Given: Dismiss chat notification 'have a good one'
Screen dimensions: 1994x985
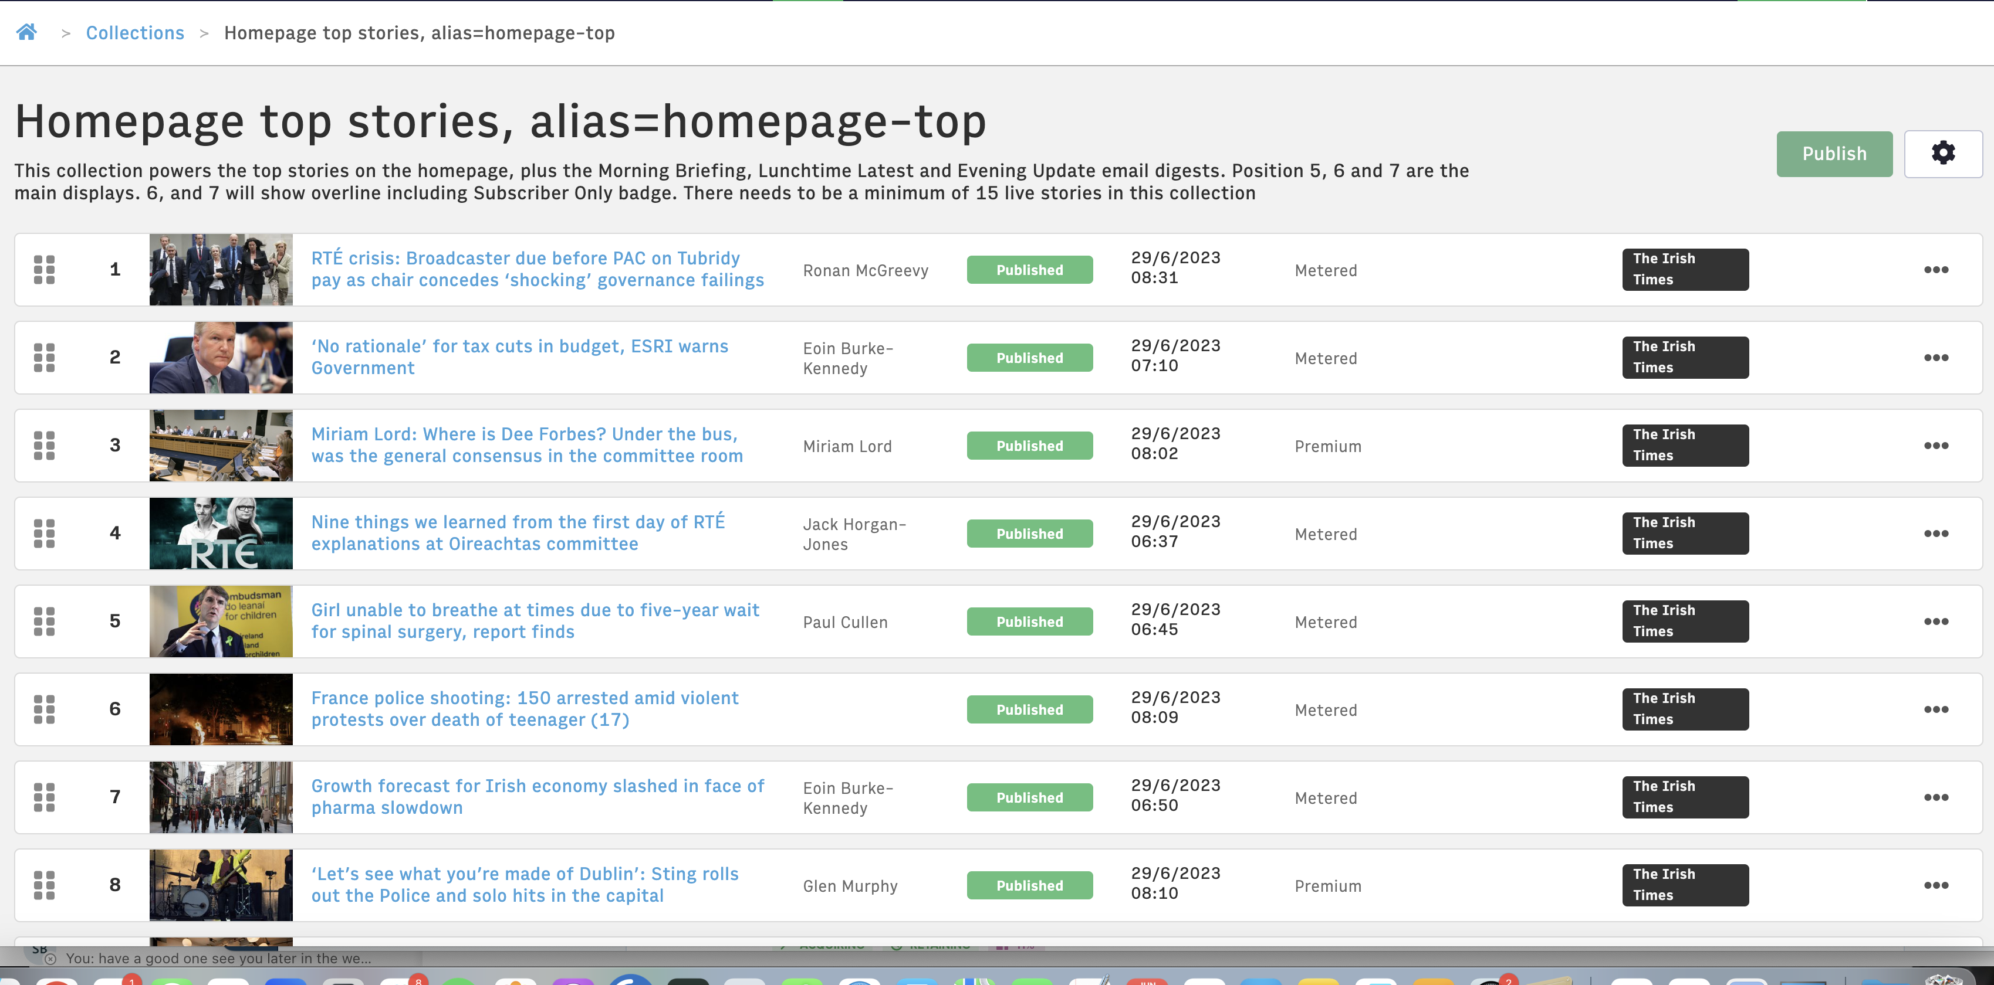Looking at the screenshot, I should (x=50, y=959).
